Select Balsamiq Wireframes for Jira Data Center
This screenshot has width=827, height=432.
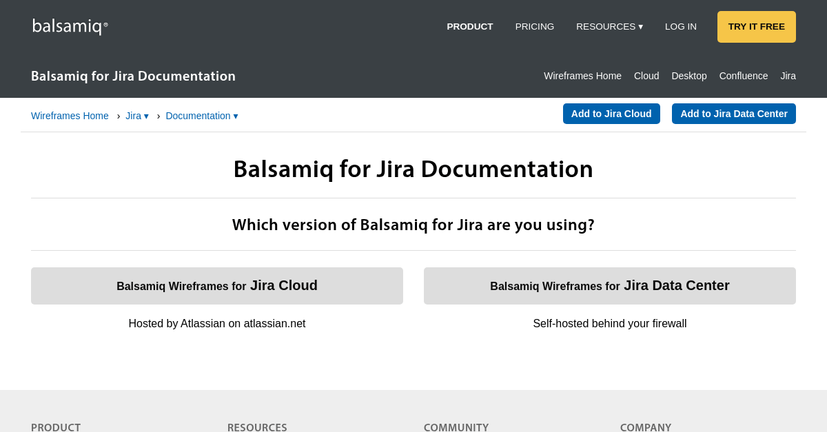click(609, 285)
